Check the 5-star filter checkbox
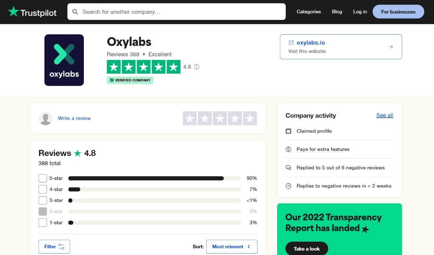 (43, 178)
